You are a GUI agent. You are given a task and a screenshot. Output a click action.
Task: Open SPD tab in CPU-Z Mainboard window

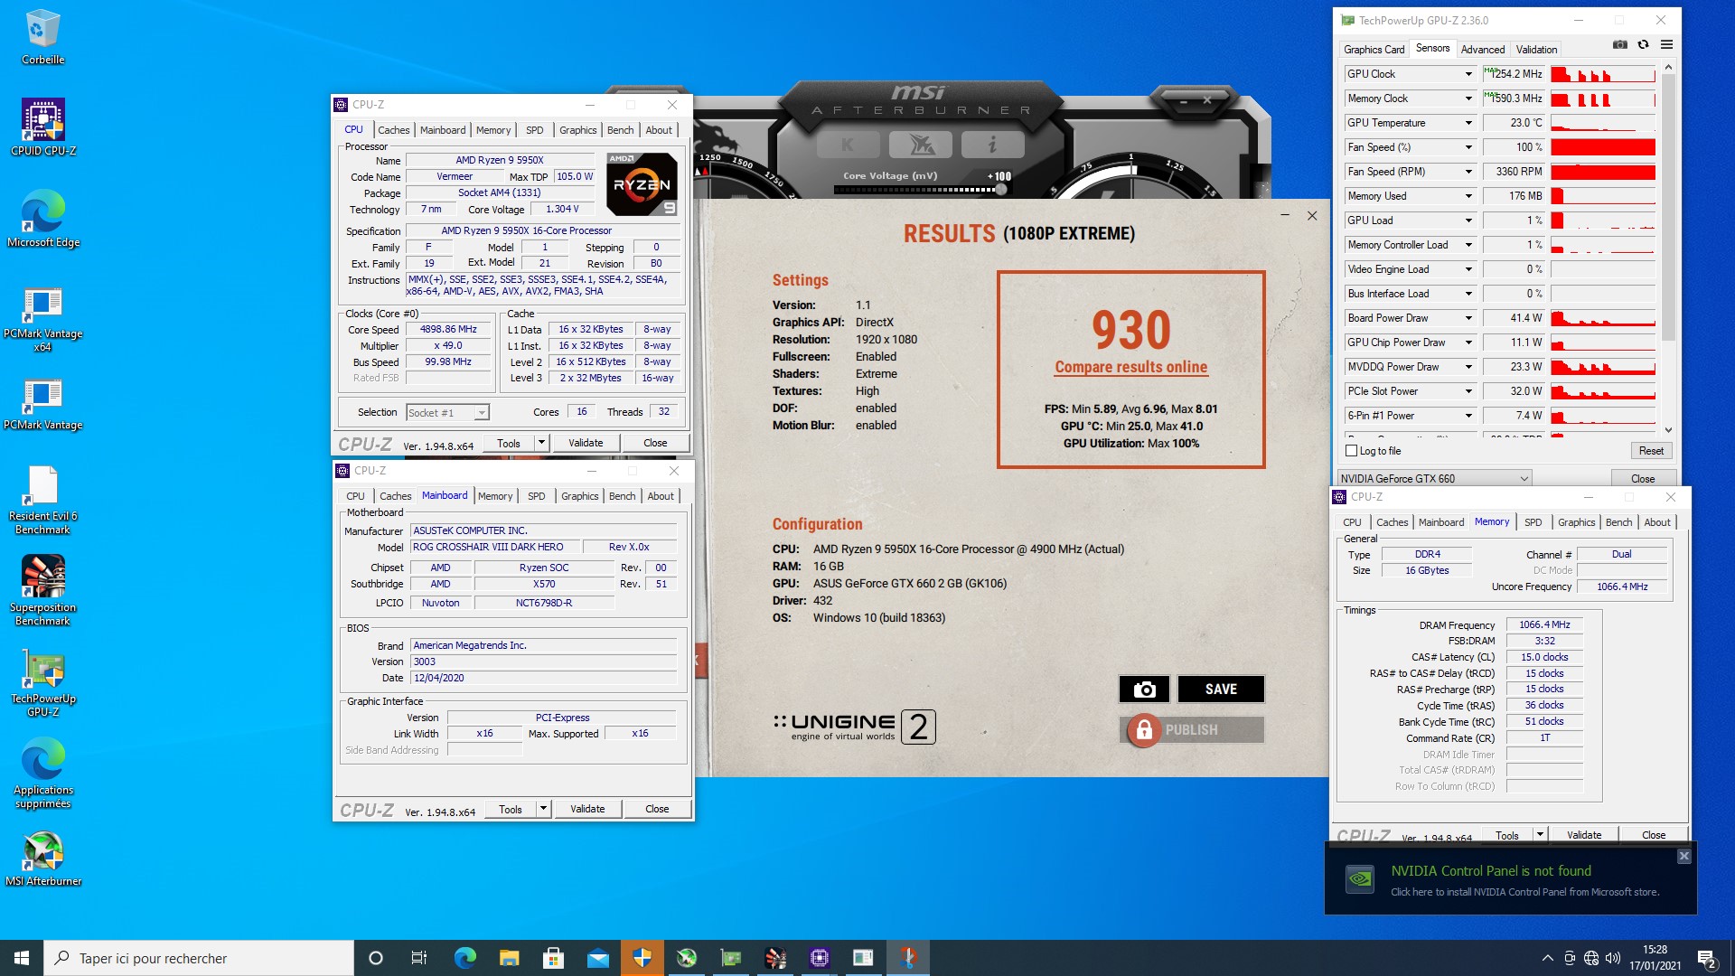tap(536, 496)
